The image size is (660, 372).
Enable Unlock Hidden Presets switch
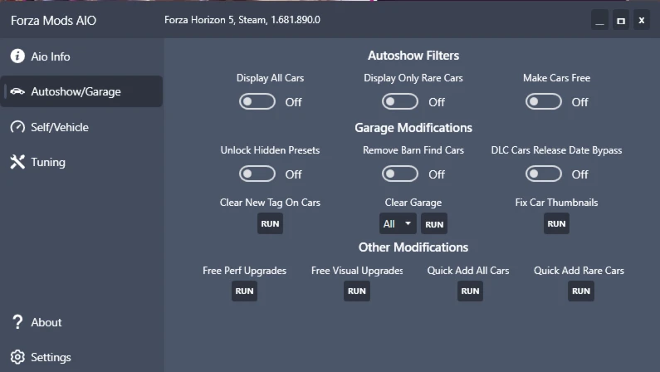[257, 174]
